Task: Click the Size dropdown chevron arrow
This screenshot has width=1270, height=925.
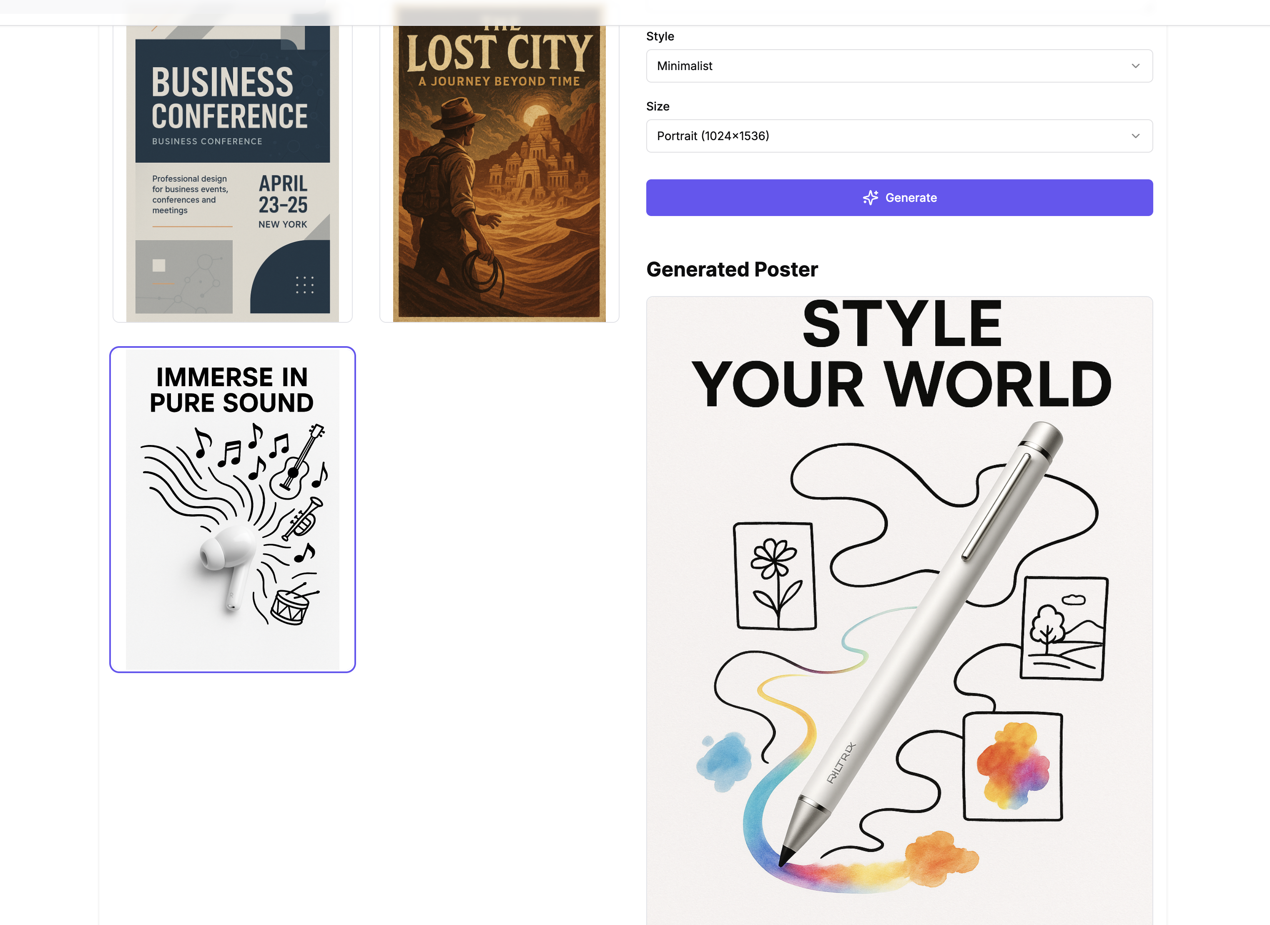Action: click(x=1135, y=136)
